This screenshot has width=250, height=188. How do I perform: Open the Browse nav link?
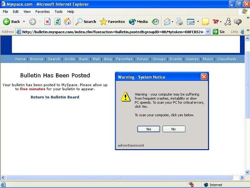(36, 59)
